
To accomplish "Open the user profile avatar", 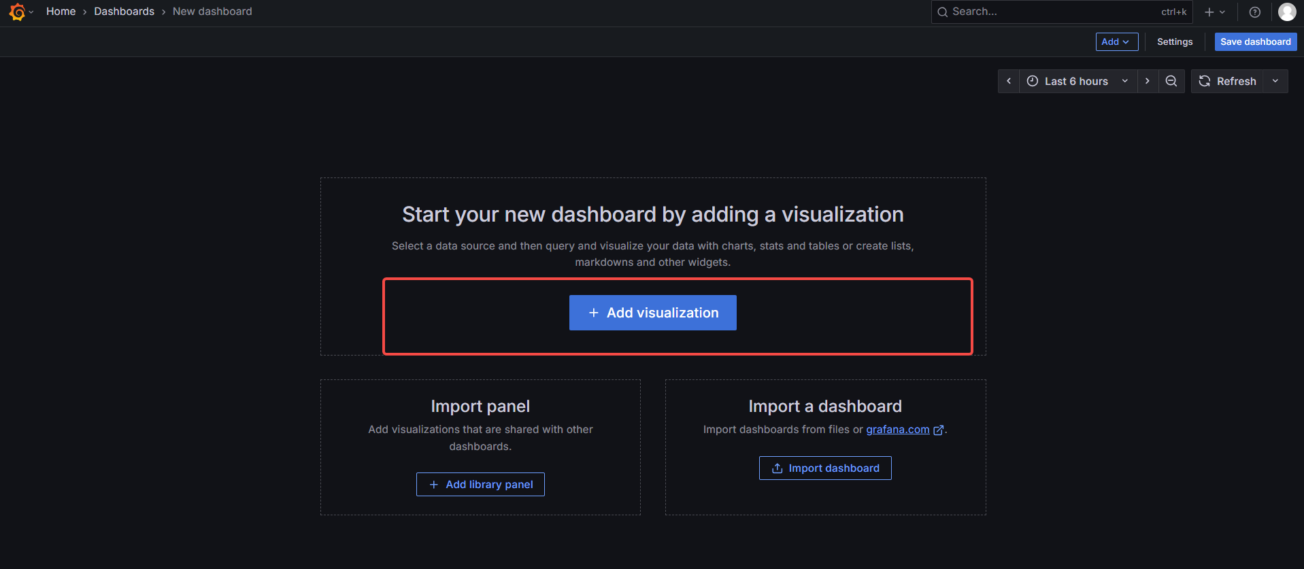I will [1287, 12].
